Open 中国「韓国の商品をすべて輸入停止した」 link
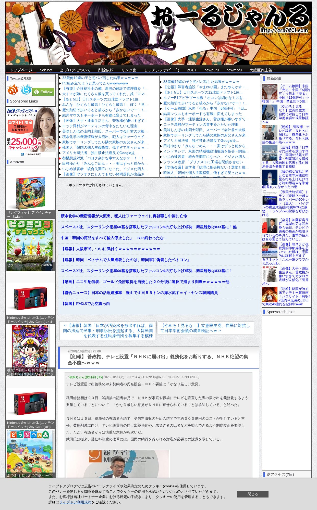The image size is (317, 510). [114, 238]
